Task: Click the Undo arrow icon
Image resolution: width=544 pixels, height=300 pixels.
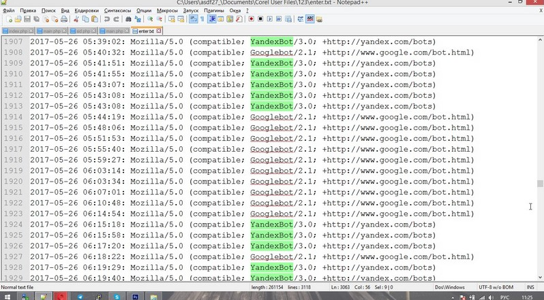Action: coord(107,20)
